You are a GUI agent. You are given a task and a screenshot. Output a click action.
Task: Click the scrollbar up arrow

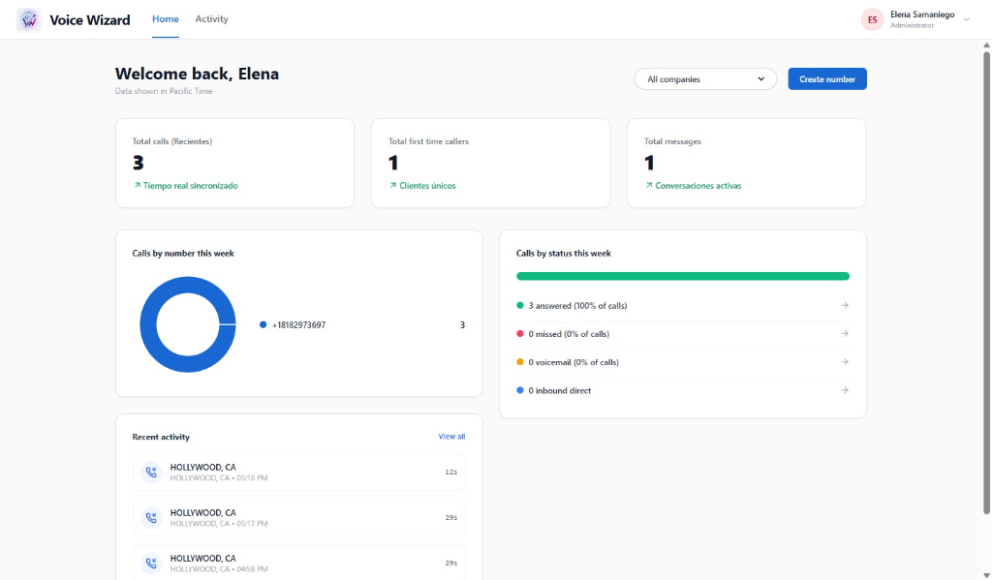(986, 45)
